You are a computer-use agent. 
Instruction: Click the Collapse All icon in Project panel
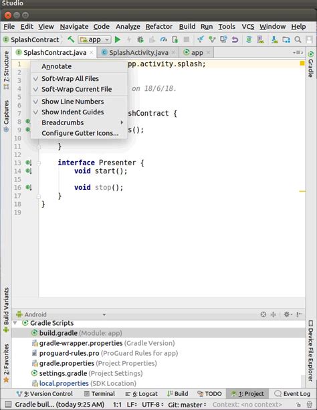tap(273, 314)
